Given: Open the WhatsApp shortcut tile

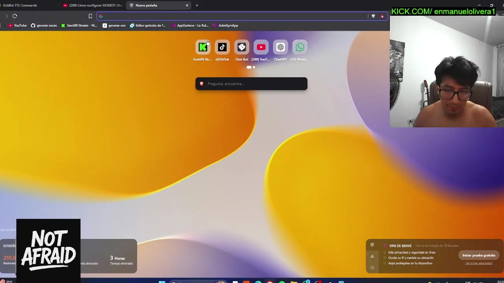Looking at the screenshot, I should (300, 48).
